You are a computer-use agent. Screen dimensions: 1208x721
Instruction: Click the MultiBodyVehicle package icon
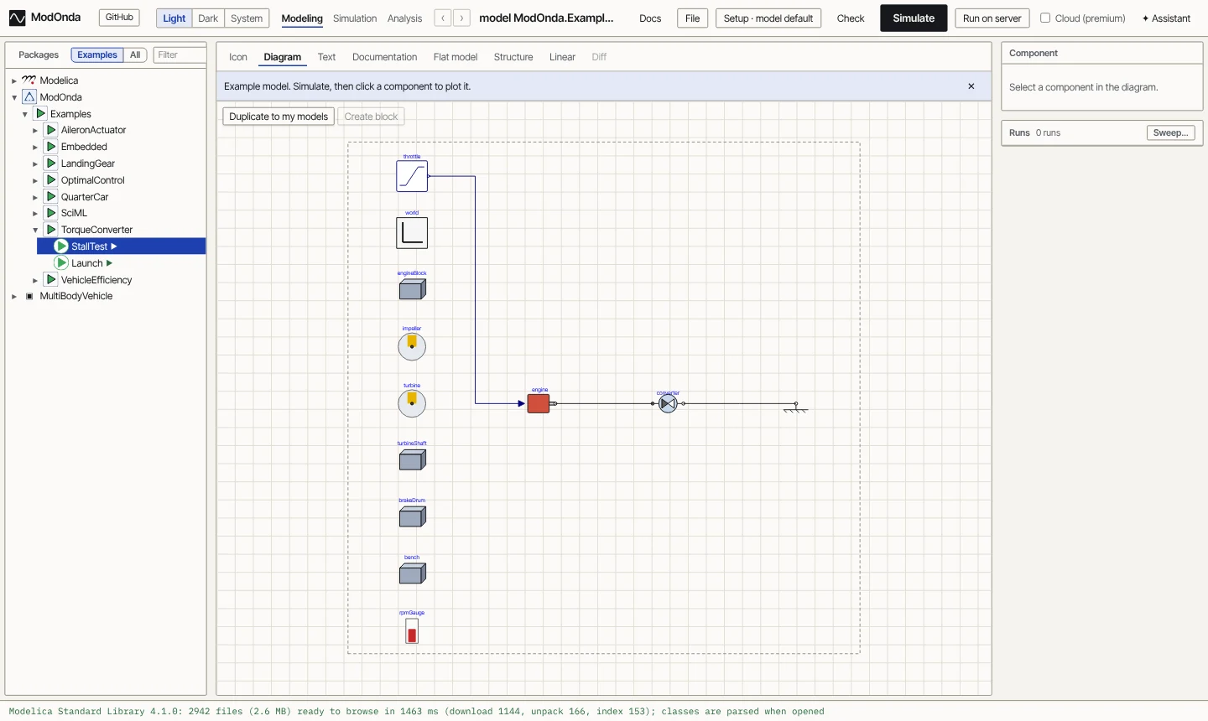[29, 296]
